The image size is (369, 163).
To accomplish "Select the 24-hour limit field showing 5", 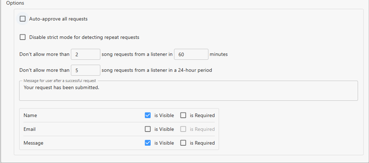I will coord(86,70).
